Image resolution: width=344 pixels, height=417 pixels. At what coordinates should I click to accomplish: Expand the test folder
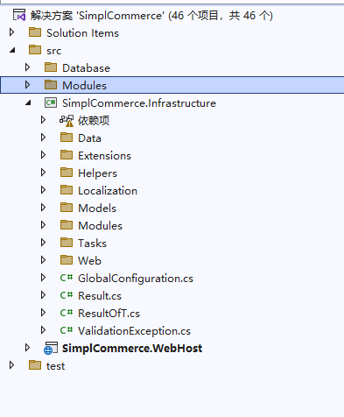[11, 365]
